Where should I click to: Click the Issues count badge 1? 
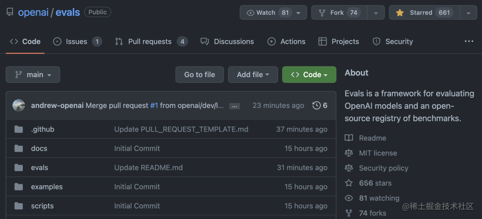click(x=97, y=41)
